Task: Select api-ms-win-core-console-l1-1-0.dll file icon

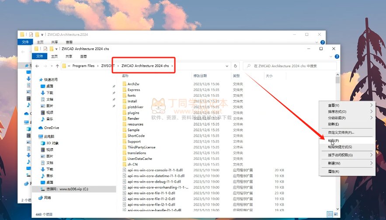Action: coord(124,170)
